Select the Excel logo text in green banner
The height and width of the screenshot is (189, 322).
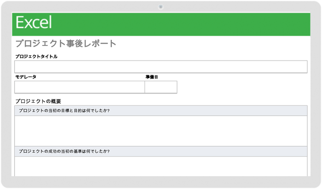click(34, 22)
